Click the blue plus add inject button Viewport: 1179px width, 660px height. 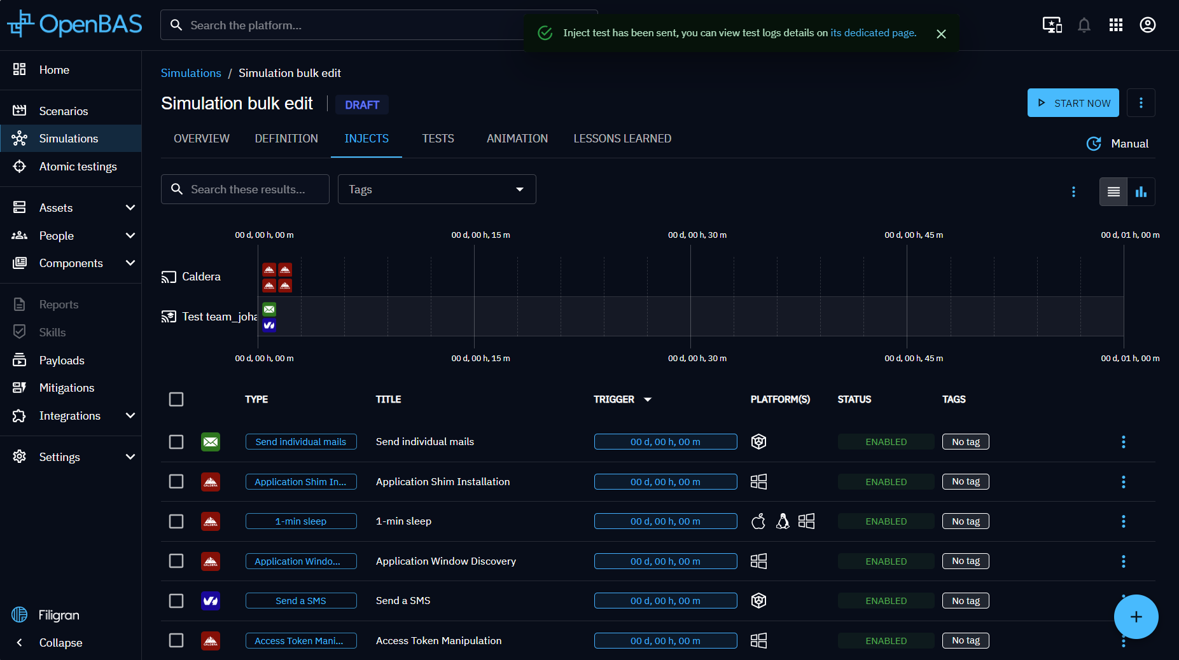coord(1136,617)
